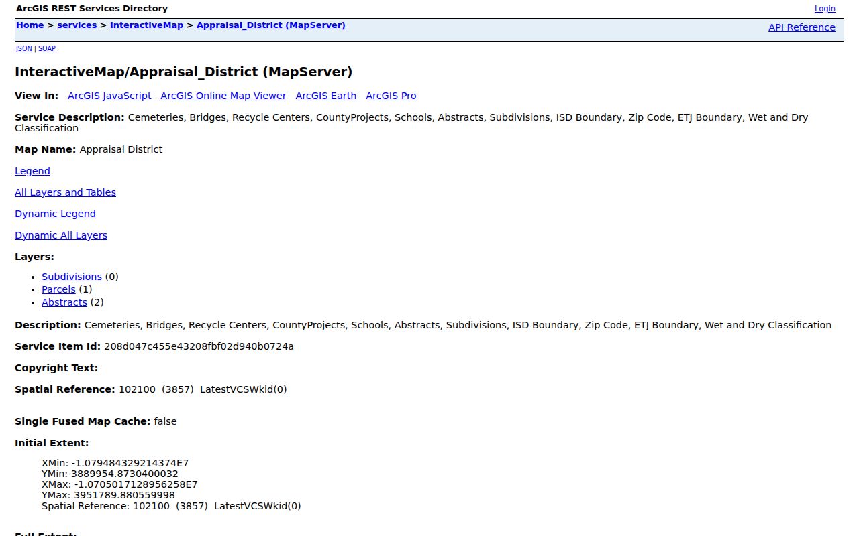
Task: Click the Map Name value Appraisal District
Action: 121,149
